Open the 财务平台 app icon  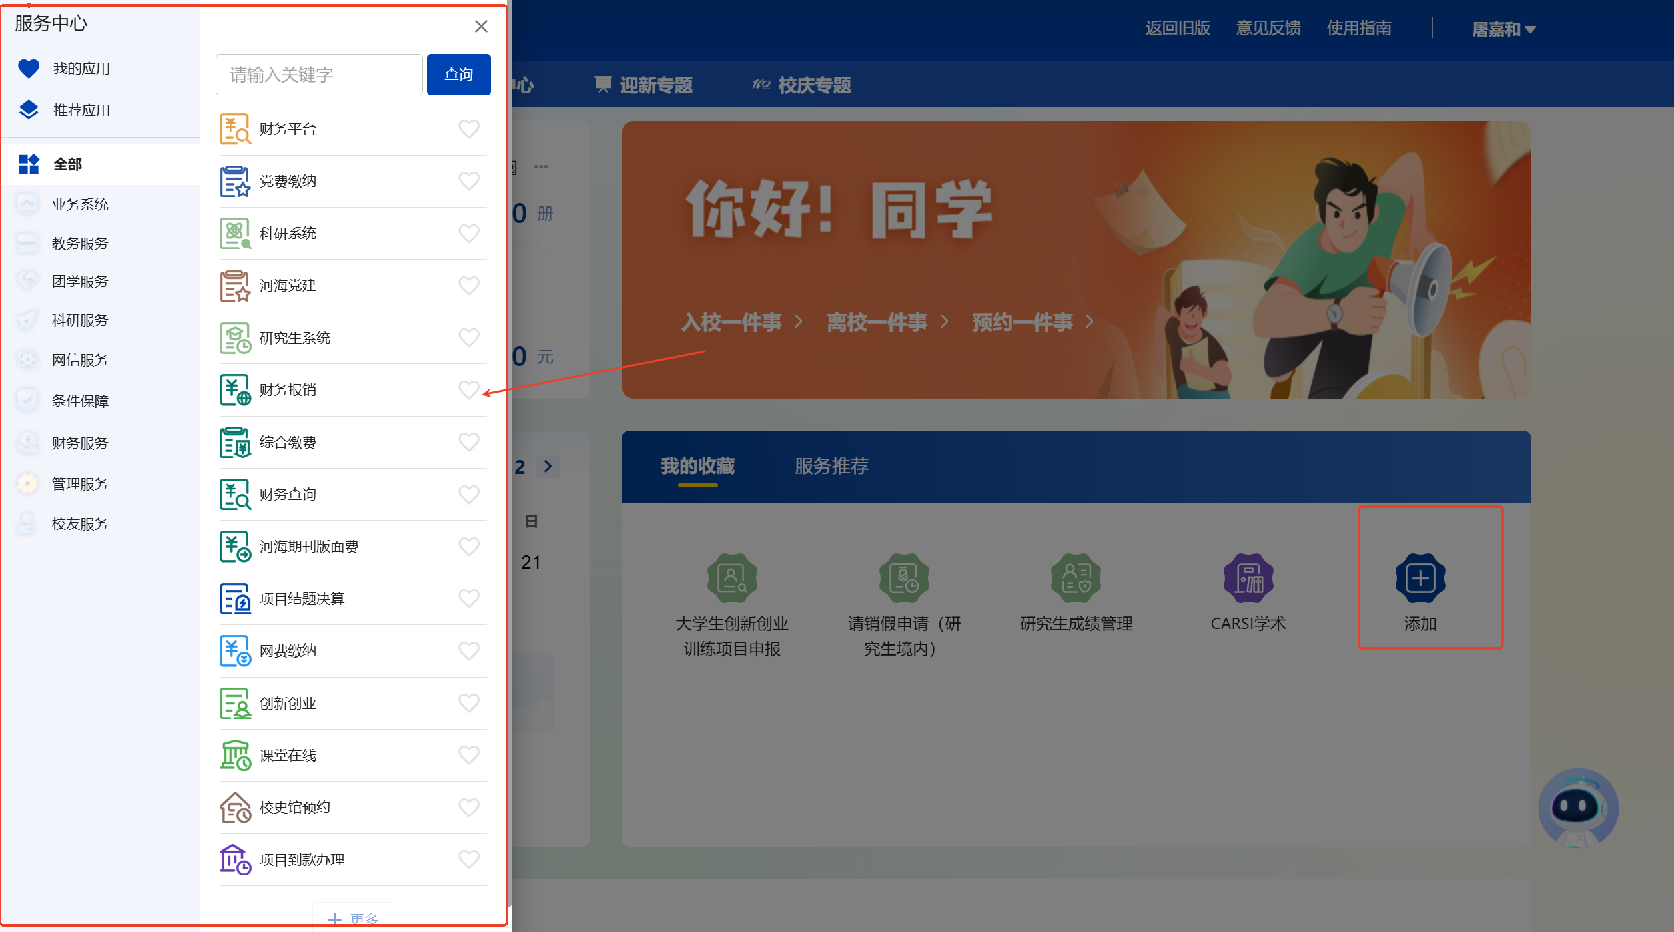click(x=234, y=129)
